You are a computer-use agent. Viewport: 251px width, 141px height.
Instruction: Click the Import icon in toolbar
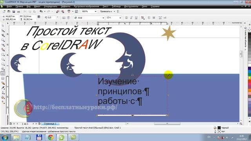click(x=58, y=11)
